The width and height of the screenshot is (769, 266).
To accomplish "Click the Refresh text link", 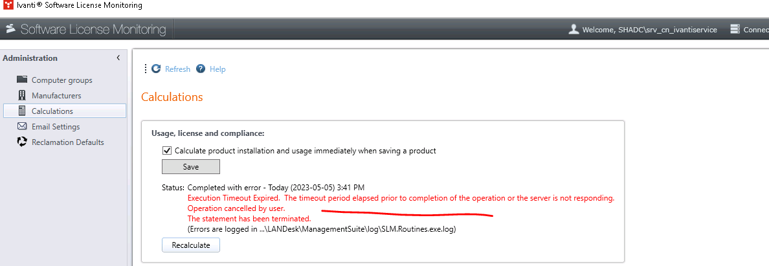I will pos(177,69).
